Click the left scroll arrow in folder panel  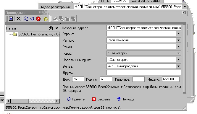coord(8,101)
